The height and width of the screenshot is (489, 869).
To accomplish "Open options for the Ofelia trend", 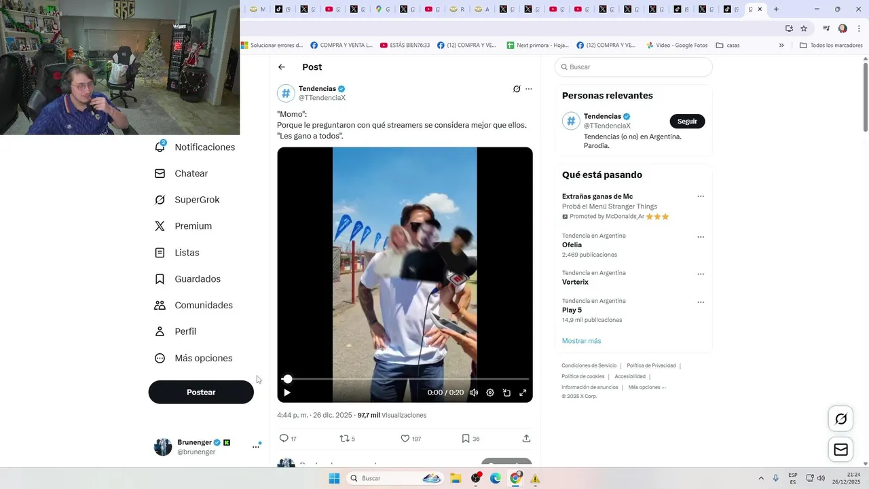I will [701, 237].
